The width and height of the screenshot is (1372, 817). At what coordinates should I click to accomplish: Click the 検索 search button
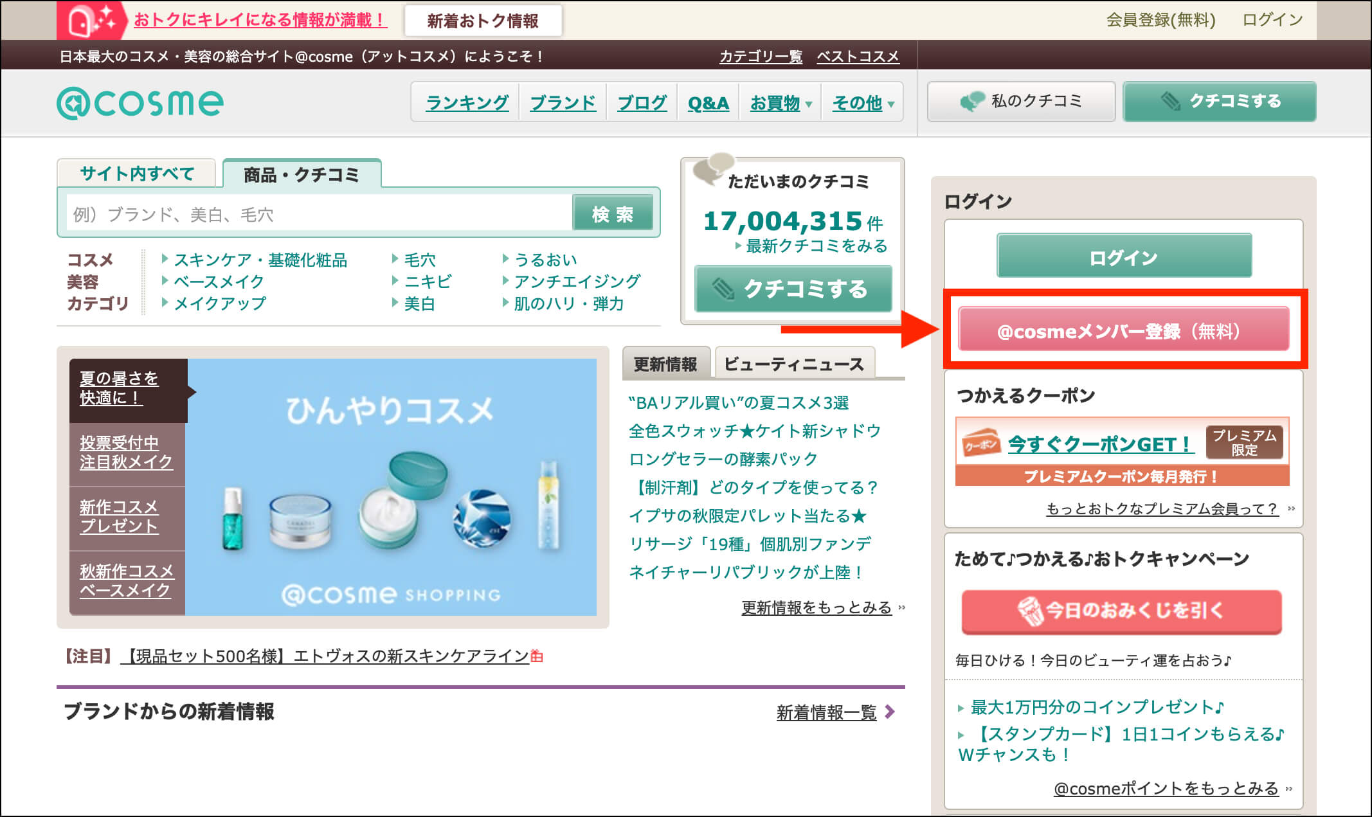[x=613, y=214]
